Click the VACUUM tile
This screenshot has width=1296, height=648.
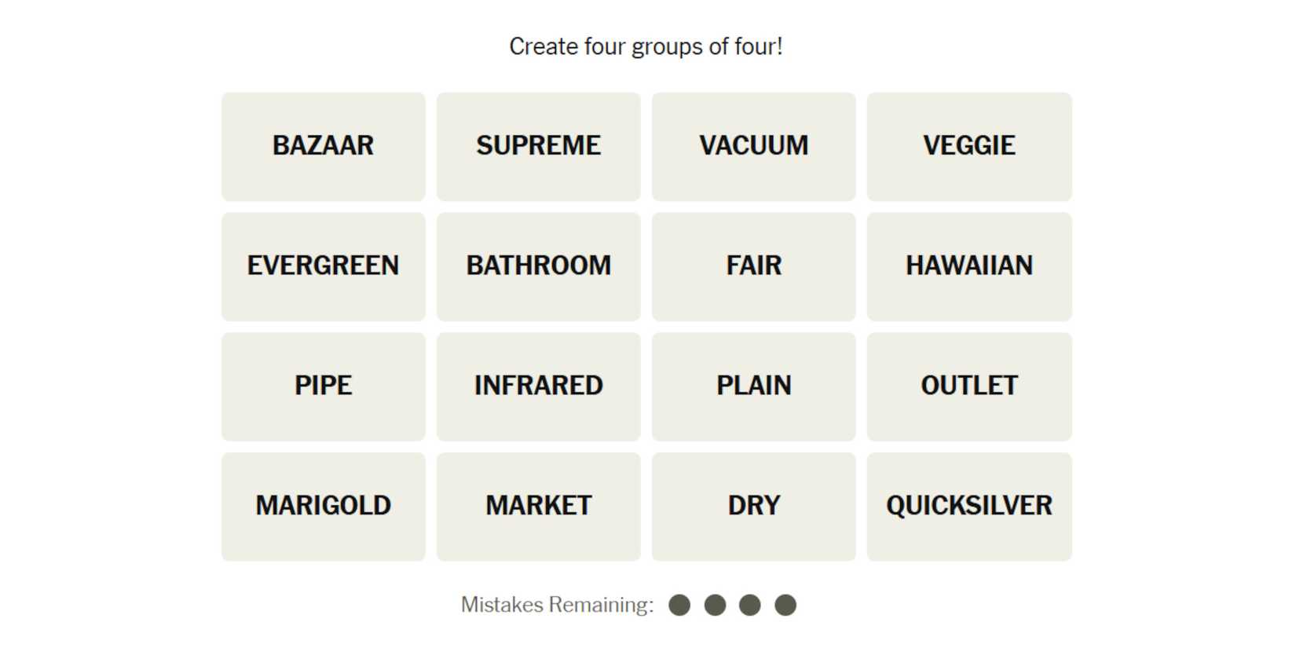point(753,146)
